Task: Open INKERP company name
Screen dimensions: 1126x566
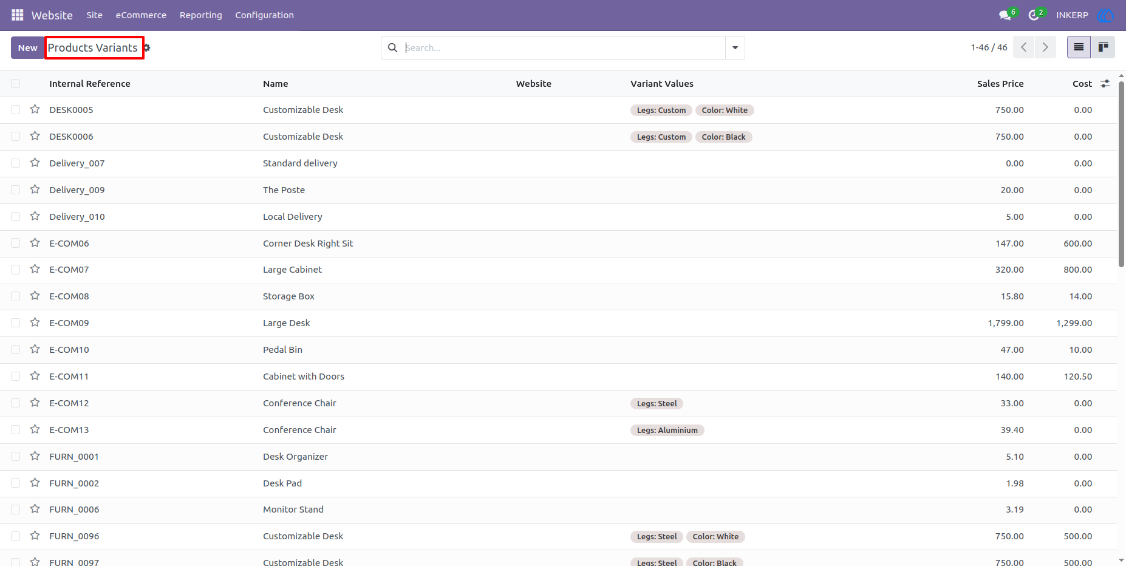Action: (1072, 15)
